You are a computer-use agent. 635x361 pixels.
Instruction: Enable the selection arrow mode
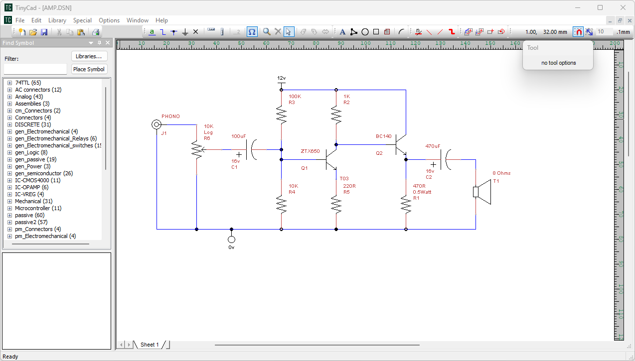coord(289,31)
